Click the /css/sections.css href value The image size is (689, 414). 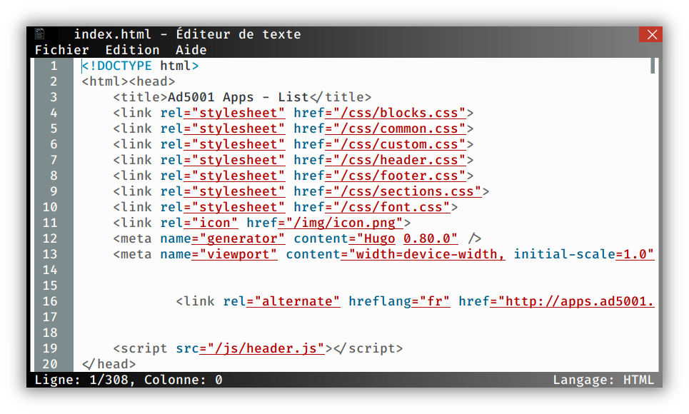pyautogui.click(x=407, y=191)
